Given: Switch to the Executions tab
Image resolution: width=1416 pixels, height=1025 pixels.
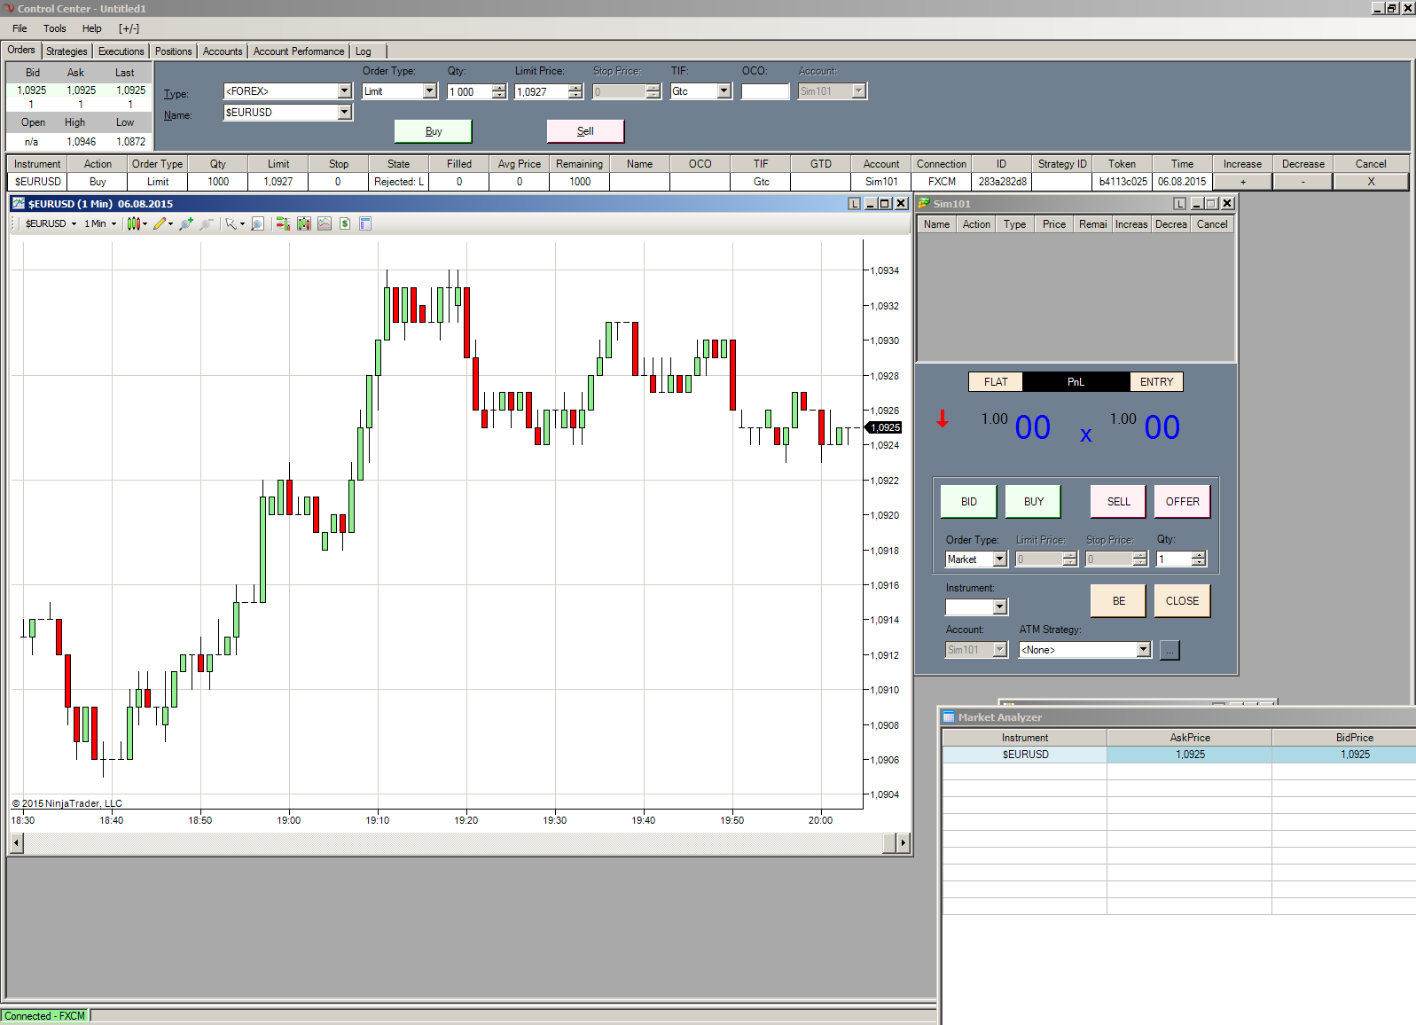Looking at the screenshot, I should [x=121, y=51].
